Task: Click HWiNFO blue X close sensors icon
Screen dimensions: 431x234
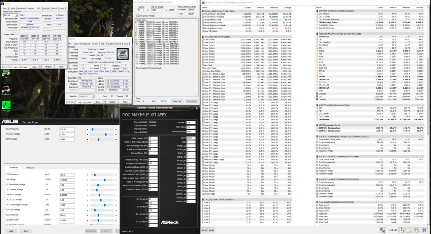Action: (x=424, y=230)
